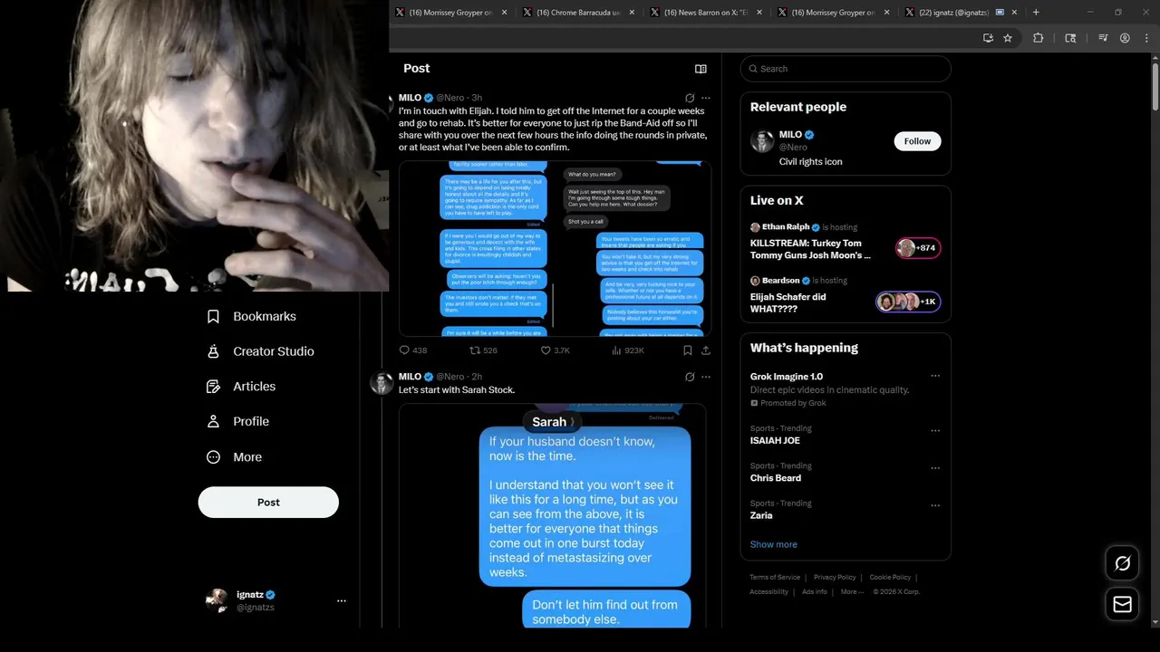Click the MILO avatar on 2h post
Viewport: 1160px width, 652px height.
pyautogui.click(x=382, y=383)
